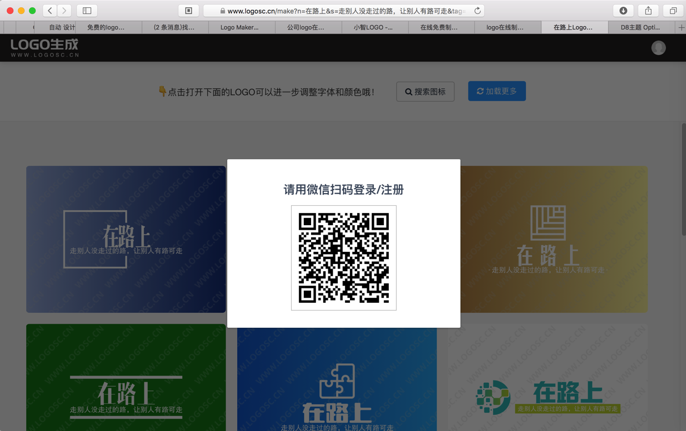This screenshot has height=431, width=686.
Task: Switch to the '在线免费制…' tab
Action: 441,27
